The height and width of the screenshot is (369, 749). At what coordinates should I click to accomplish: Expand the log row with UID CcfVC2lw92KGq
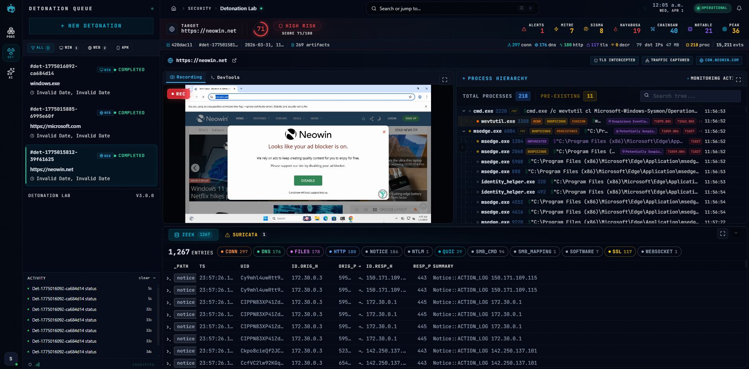point(168,363)
